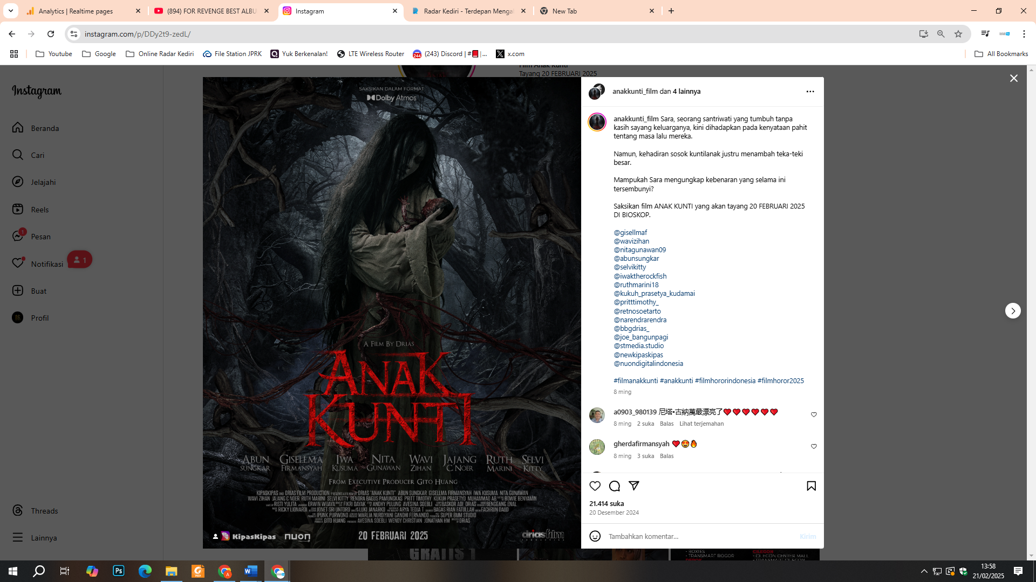Screen dimensions: 1036x582
Task: Click the tagged people icon on poster
Action: pyautogui.click(x=215, y=536)
